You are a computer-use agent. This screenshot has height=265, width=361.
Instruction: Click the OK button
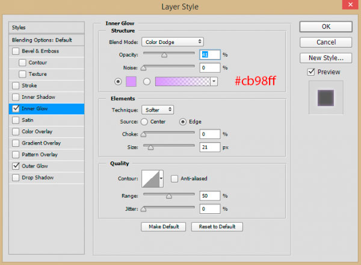point(326,26)
